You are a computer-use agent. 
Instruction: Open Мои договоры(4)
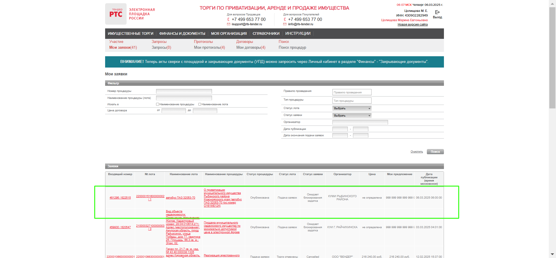click(x=251, y=48)
